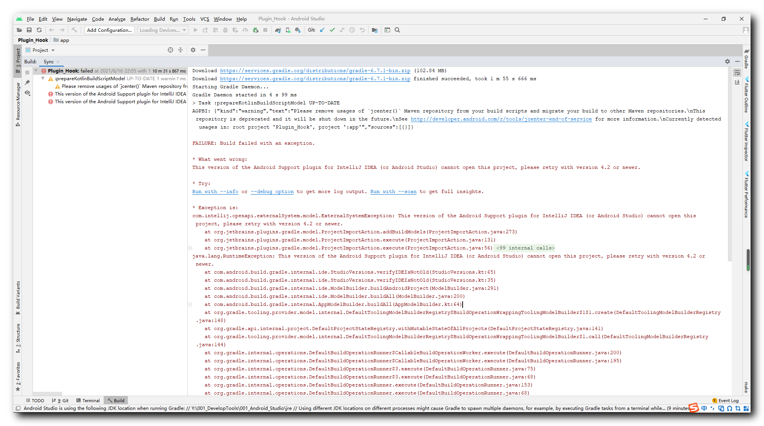
Task: Switch to the Terminal tool window tab
Action: pyautogui.click(x=88, y=400)
